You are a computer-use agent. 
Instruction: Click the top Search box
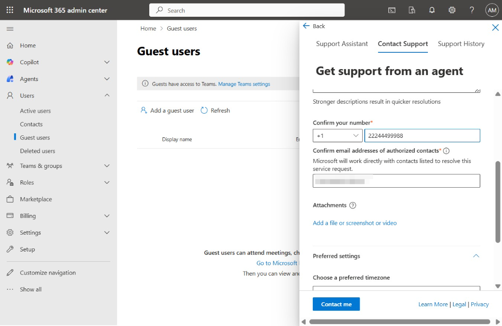tap(247, 10)
